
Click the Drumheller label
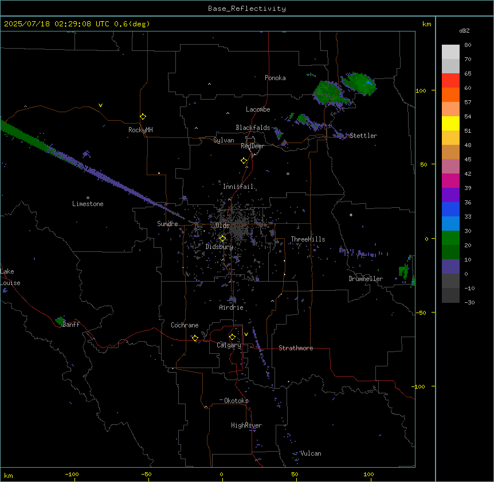click(x=366, y=279)
